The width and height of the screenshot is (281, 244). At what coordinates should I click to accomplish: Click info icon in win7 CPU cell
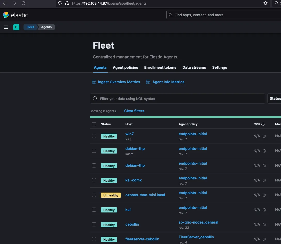point(264,136)
